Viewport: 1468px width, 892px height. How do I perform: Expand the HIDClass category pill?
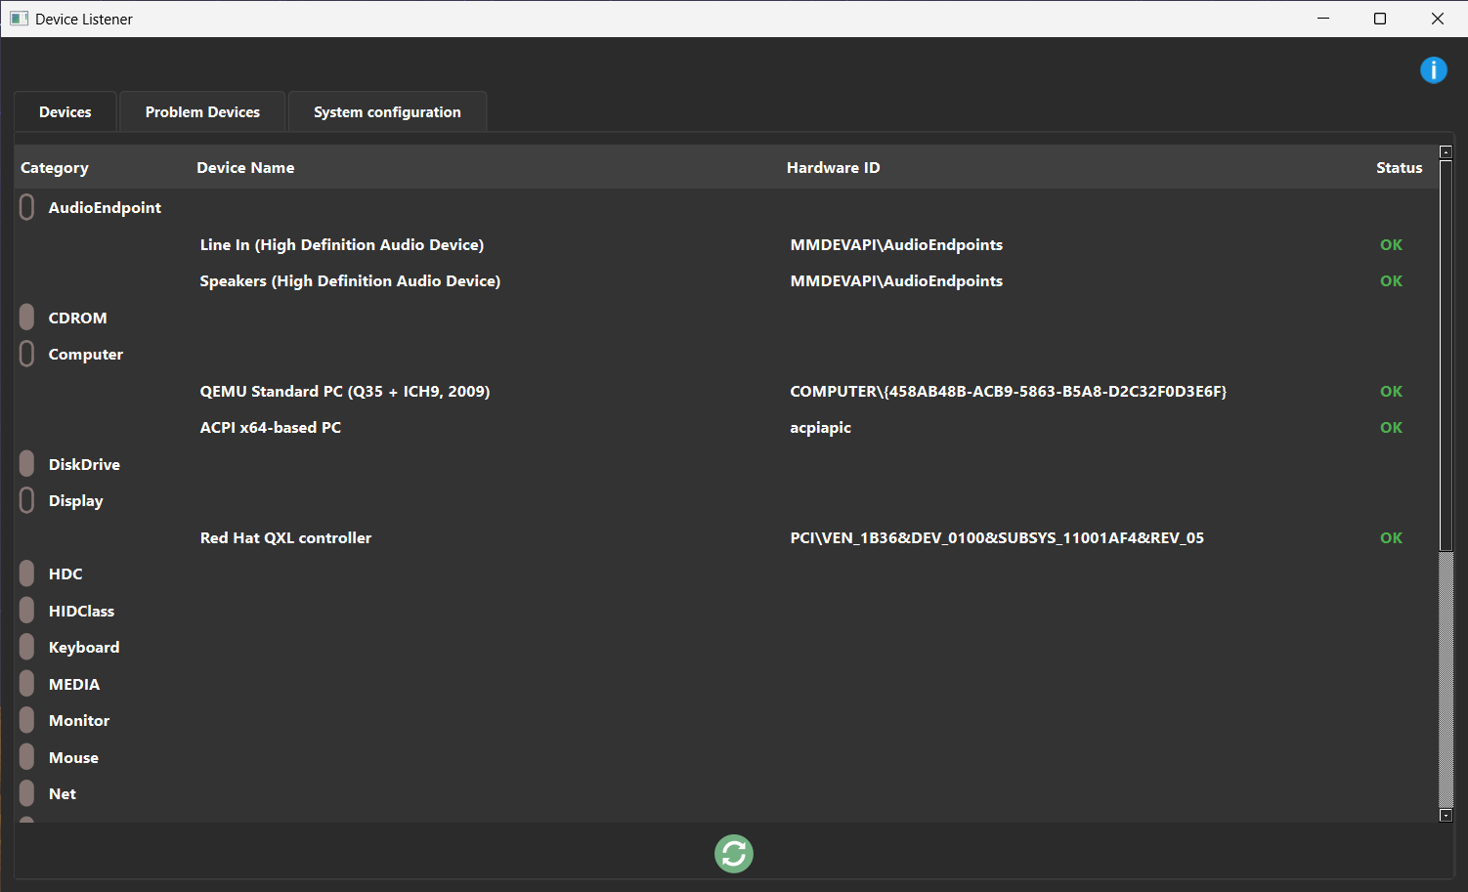tap(27, 611)
